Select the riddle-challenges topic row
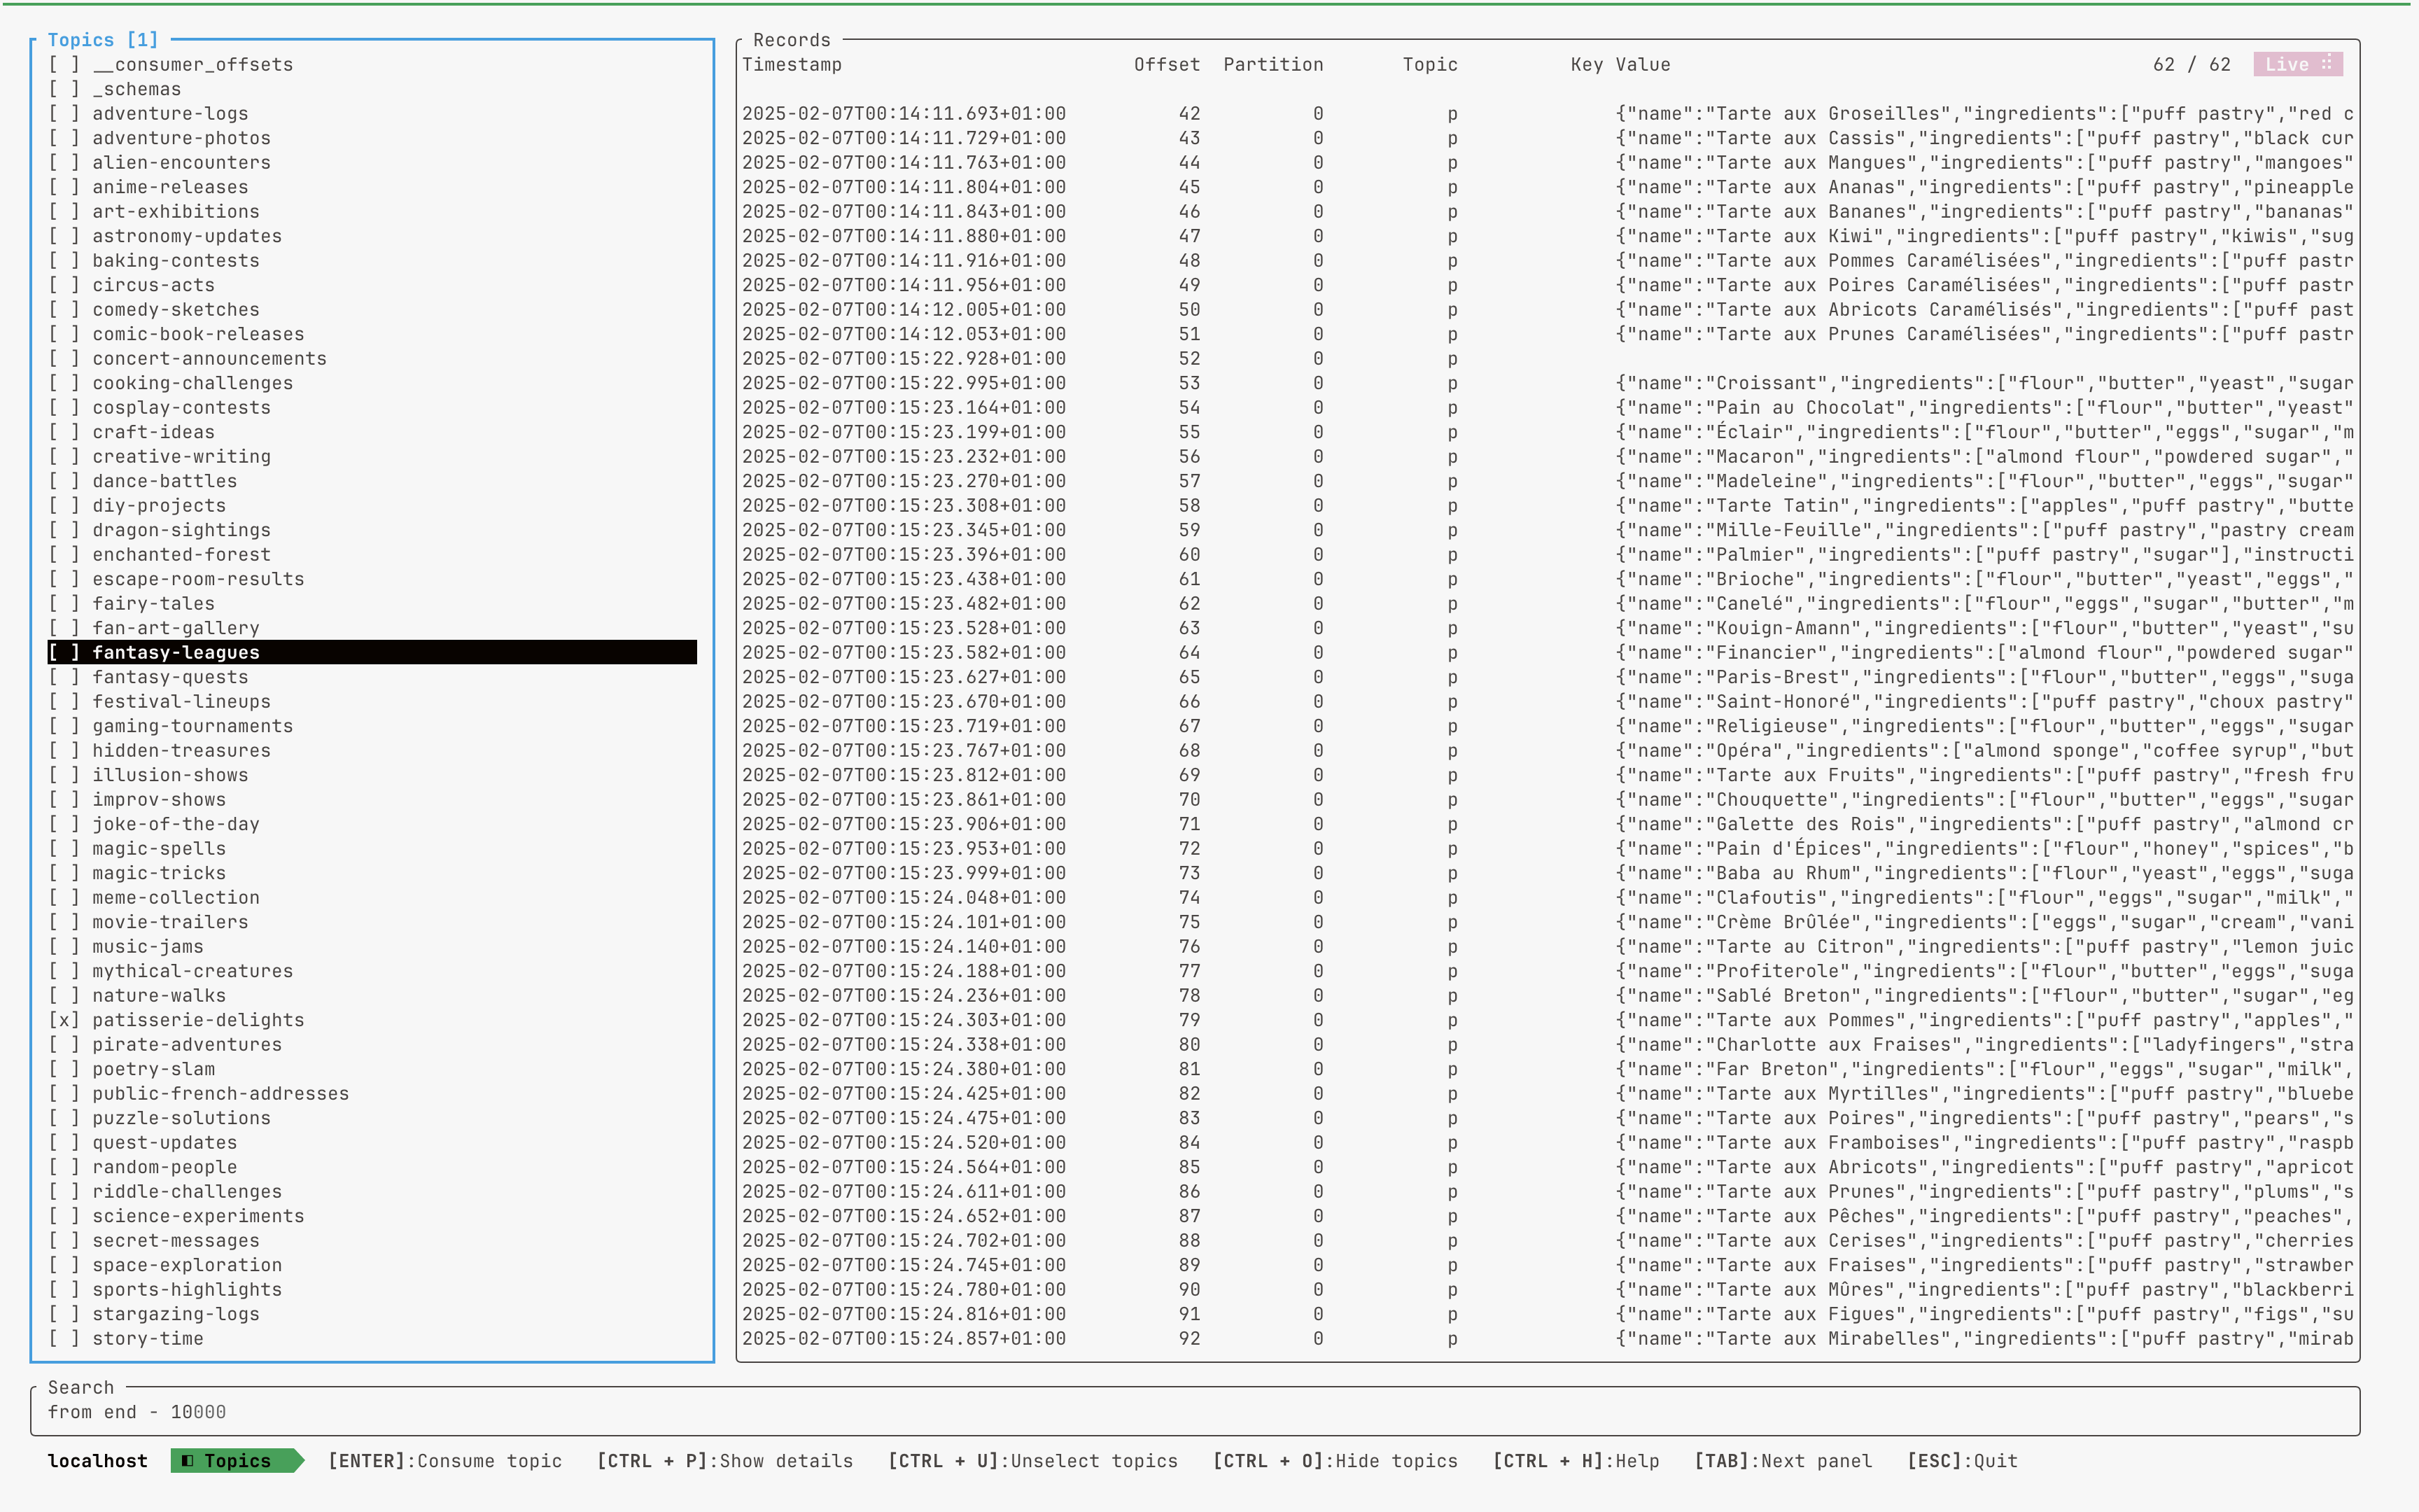This screenshot has height=1512, width=2419. [x=372, y=1192]
